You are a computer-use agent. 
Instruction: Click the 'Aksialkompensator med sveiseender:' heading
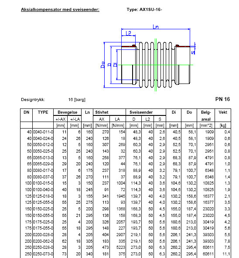(x=60, y=10)
